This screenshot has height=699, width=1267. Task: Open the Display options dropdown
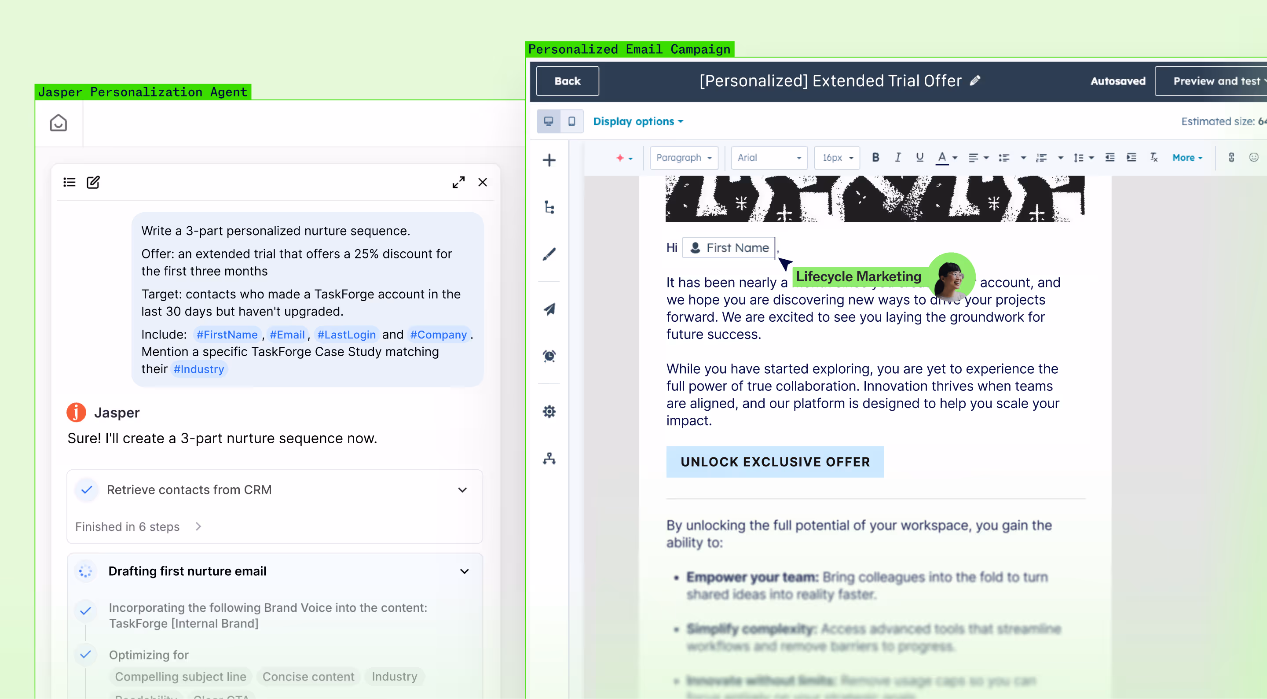click(x=638, y=121)
